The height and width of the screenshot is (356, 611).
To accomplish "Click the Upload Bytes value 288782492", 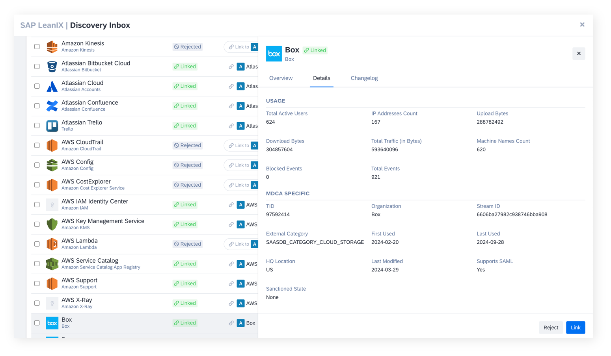I will coord(490,122).
